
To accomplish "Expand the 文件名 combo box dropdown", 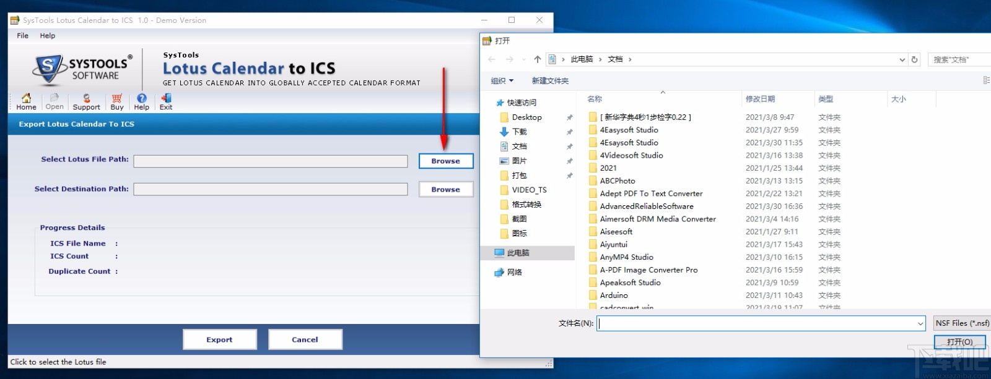I will 920,323.
